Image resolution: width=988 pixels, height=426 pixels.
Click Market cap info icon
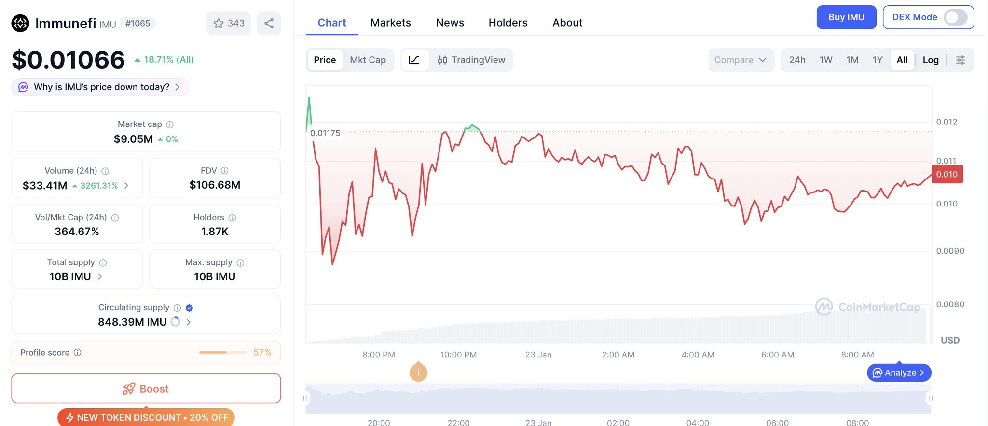[x=170, y=124]
